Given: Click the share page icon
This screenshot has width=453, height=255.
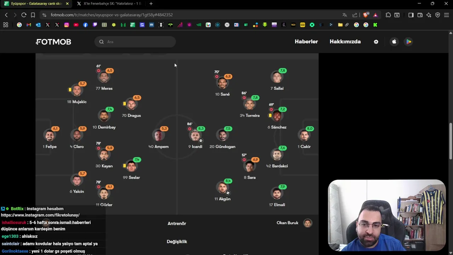Looking at the screenshot, I should pos(355,15).
